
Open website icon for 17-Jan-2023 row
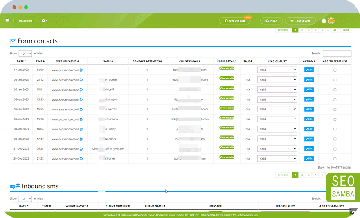point(81,70)
